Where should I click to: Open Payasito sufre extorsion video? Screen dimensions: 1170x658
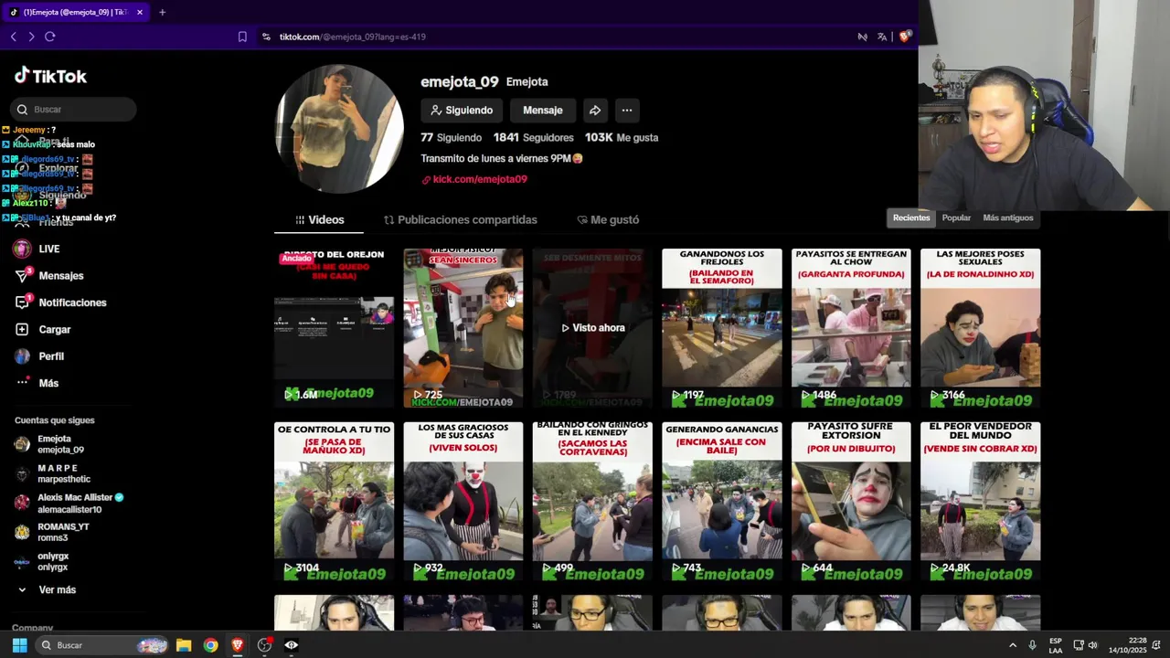coord(851,501)
